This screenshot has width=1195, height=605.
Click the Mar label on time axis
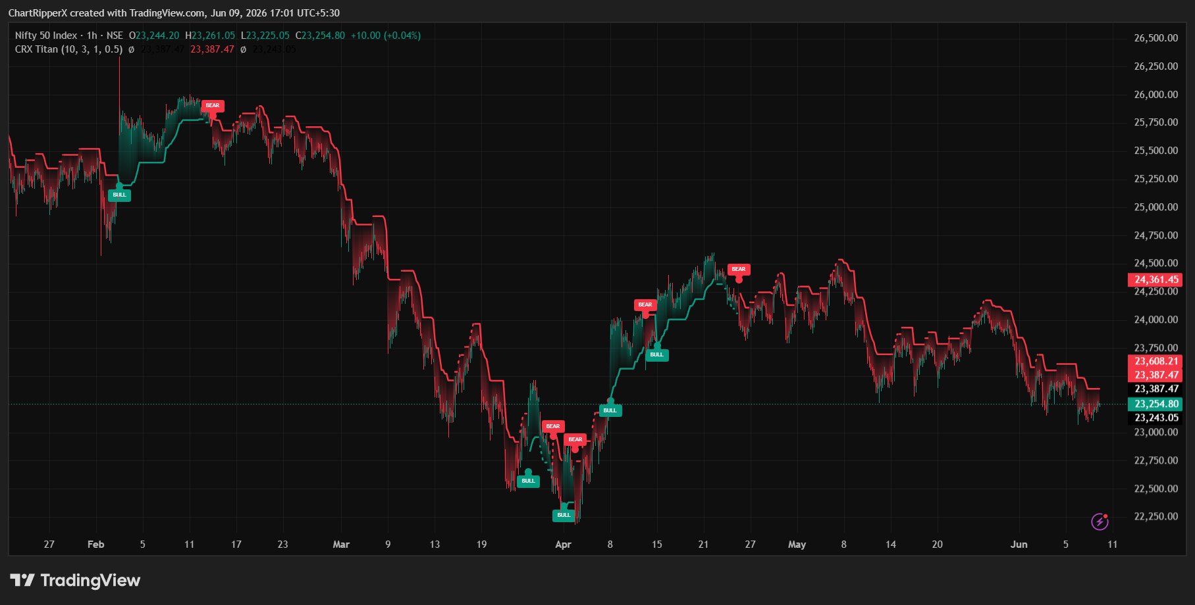[x=341, y=544]
